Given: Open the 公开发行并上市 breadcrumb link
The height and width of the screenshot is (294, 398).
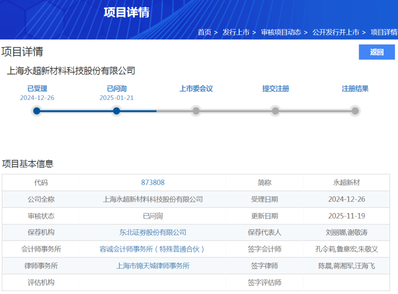Looking at the screenshot, I should click(x=335, y=32).
